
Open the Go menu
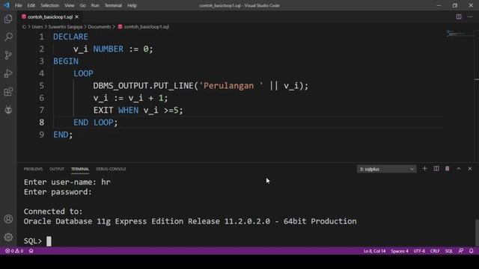(x=82, y=5)
